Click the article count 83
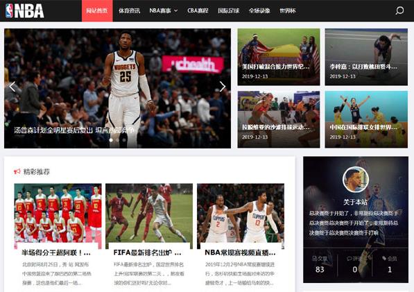Image resolution: width=414 pixels, height=292 pixels. [320, 269]
